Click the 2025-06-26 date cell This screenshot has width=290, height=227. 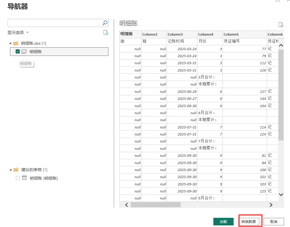click(x=182, y=92)
